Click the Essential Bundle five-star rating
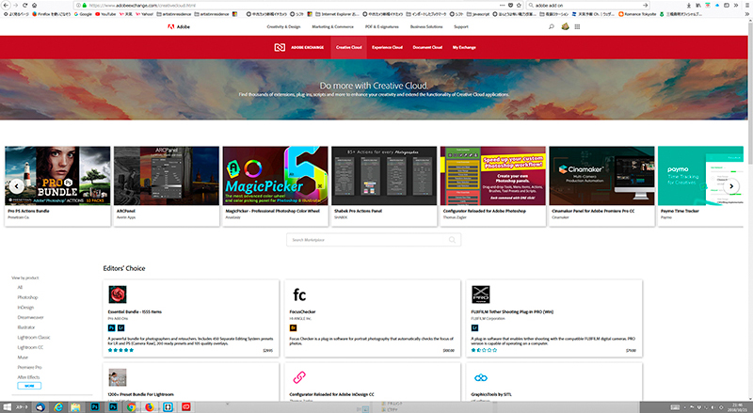 [120, 350]
